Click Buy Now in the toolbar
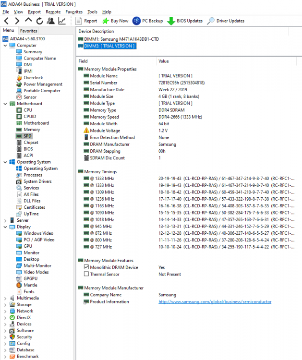The image size is (302, 360). pyautogui.click(x=115, y=21)
